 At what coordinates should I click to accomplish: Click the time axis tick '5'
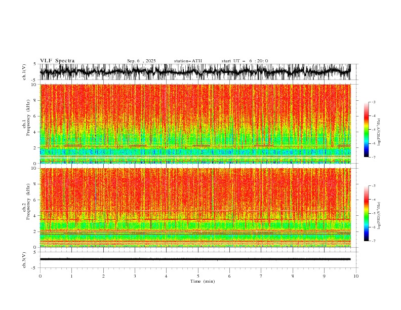[x=198, y=276]
